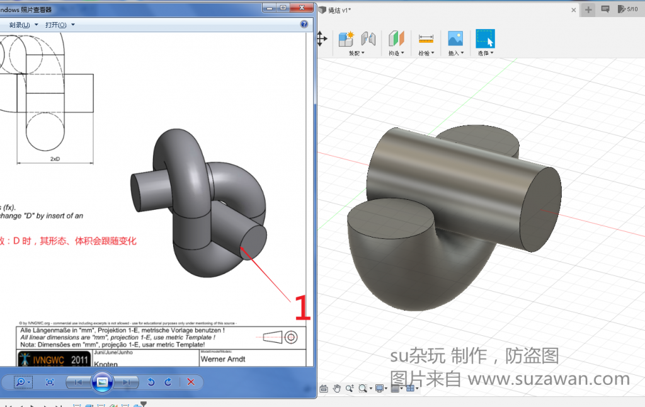
Task: Open the 选择 dropdown menu
Action: pyautogui.click(x=486, y=53)
